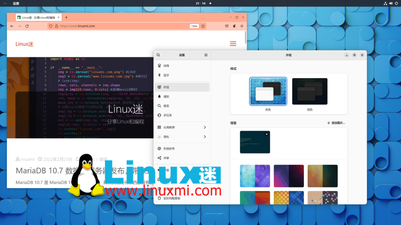Viewport: 401px width, 225px height.
Task: Click the 150% zoom level badge
Action: (194, 26)
